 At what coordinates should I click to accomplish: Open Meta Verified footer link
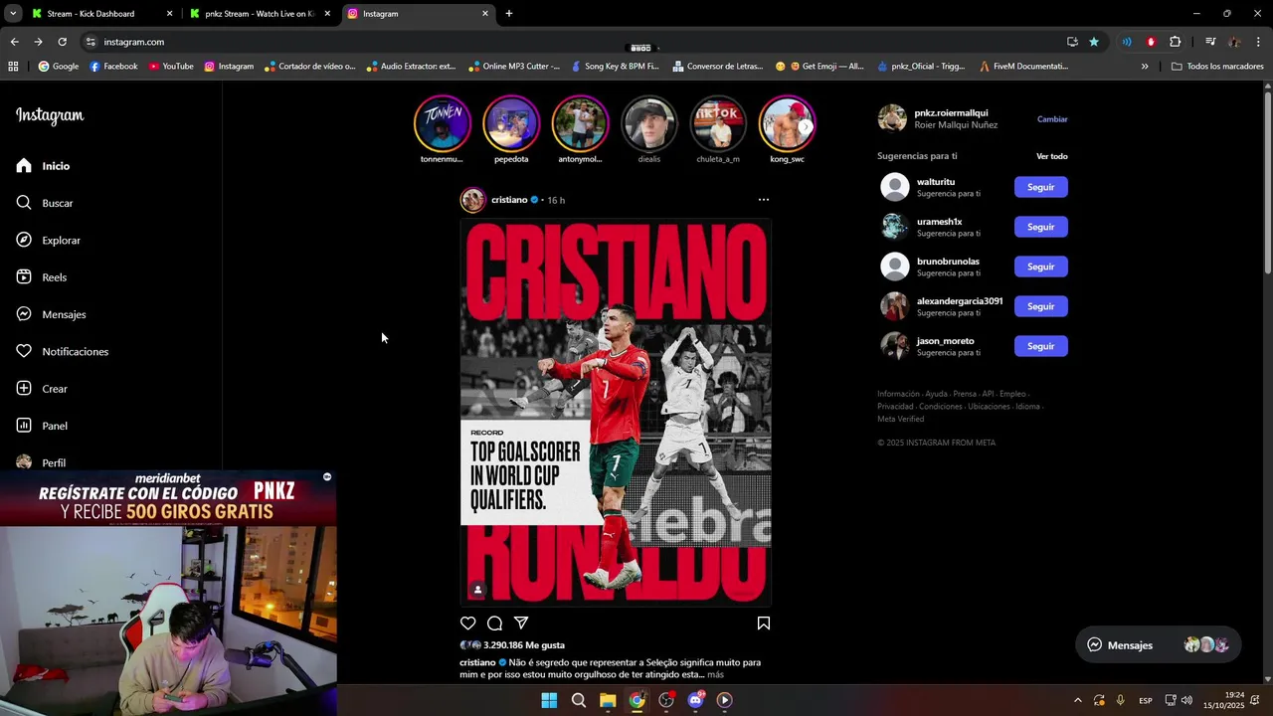900,419
